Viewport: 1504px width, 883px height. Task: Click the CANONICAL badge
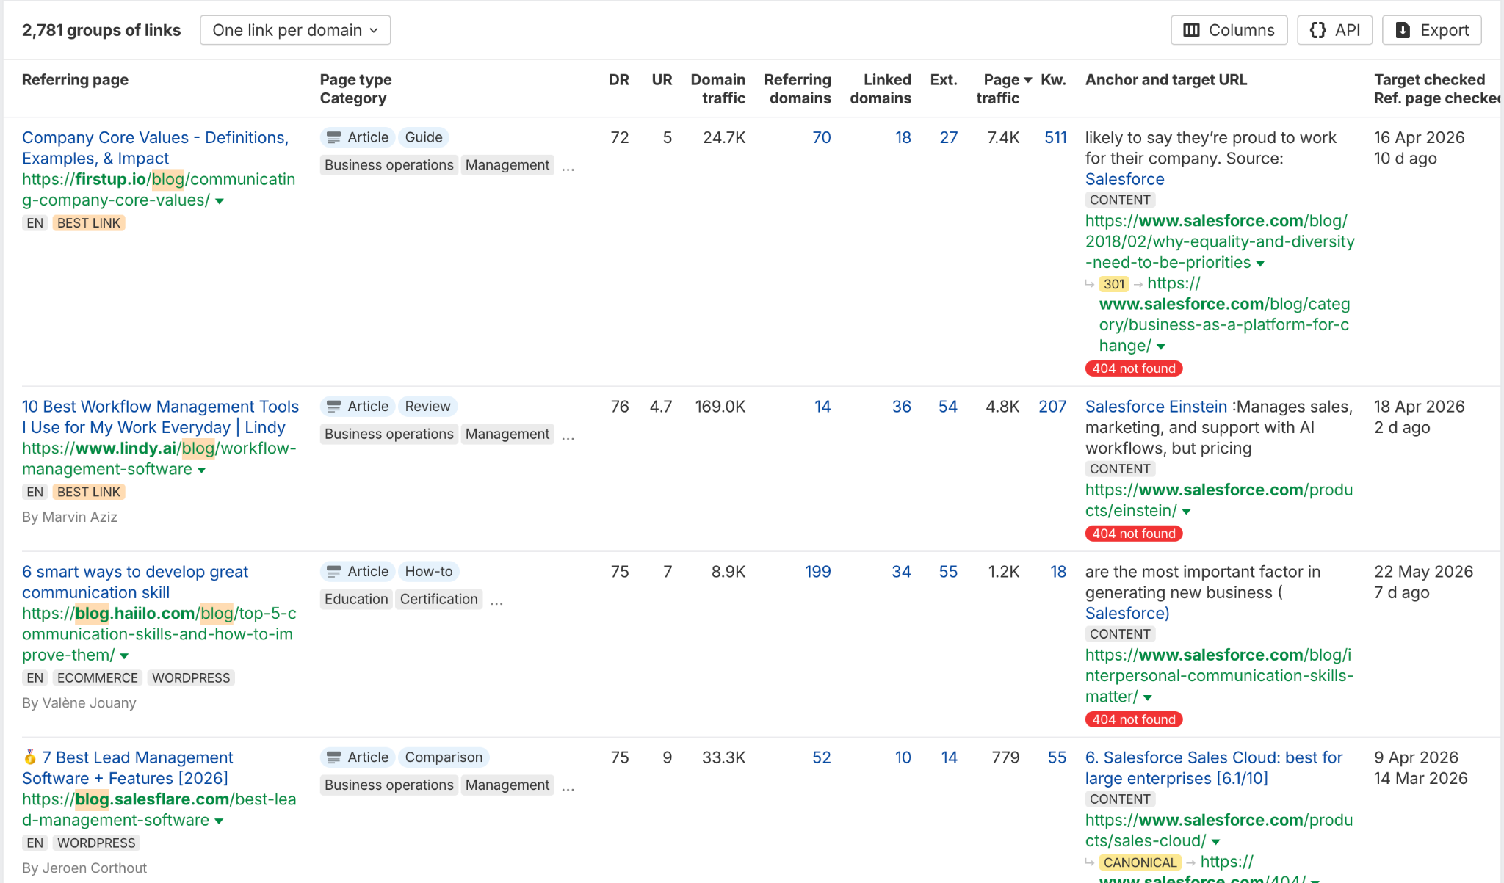tap(1140, 862)
